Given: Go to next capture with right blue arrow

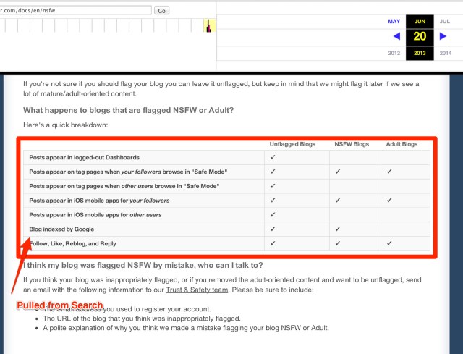Looking at the screenshot, I should [x=443, y=36].
